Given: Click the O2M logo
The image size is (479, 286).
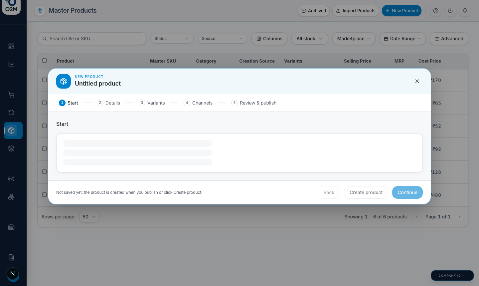Looking at the screenshot, I should tap(11, 6).
